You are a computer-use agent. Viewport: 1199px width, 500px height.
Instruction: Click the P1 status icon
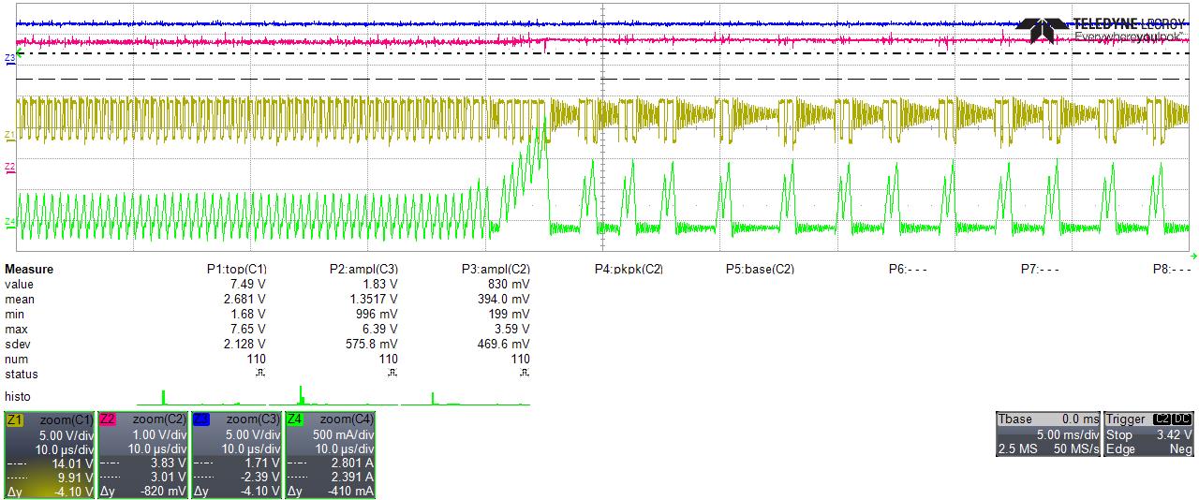pos(260,374)
